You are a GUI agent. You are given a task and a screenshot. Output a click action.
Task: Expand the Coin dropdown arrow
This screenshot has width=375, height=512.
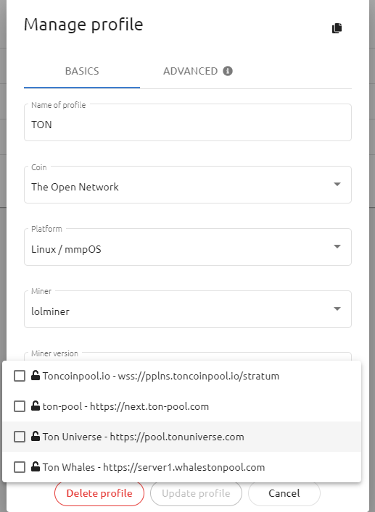click(337, 185)
